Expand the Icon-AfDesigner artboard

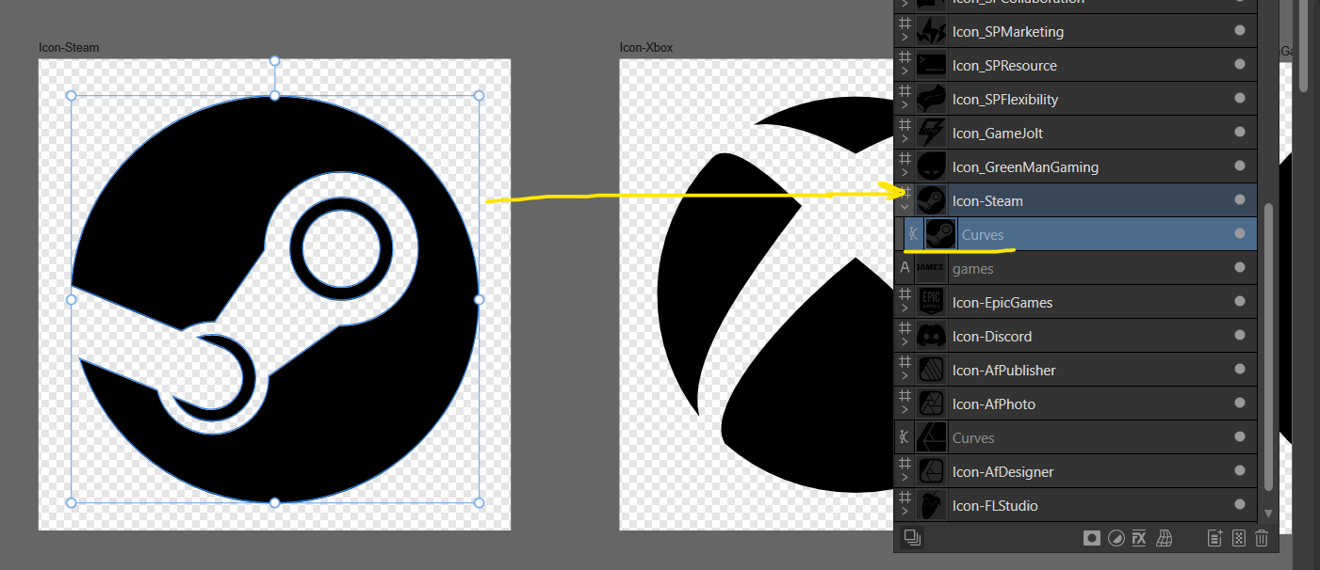(x=904, y=479)
